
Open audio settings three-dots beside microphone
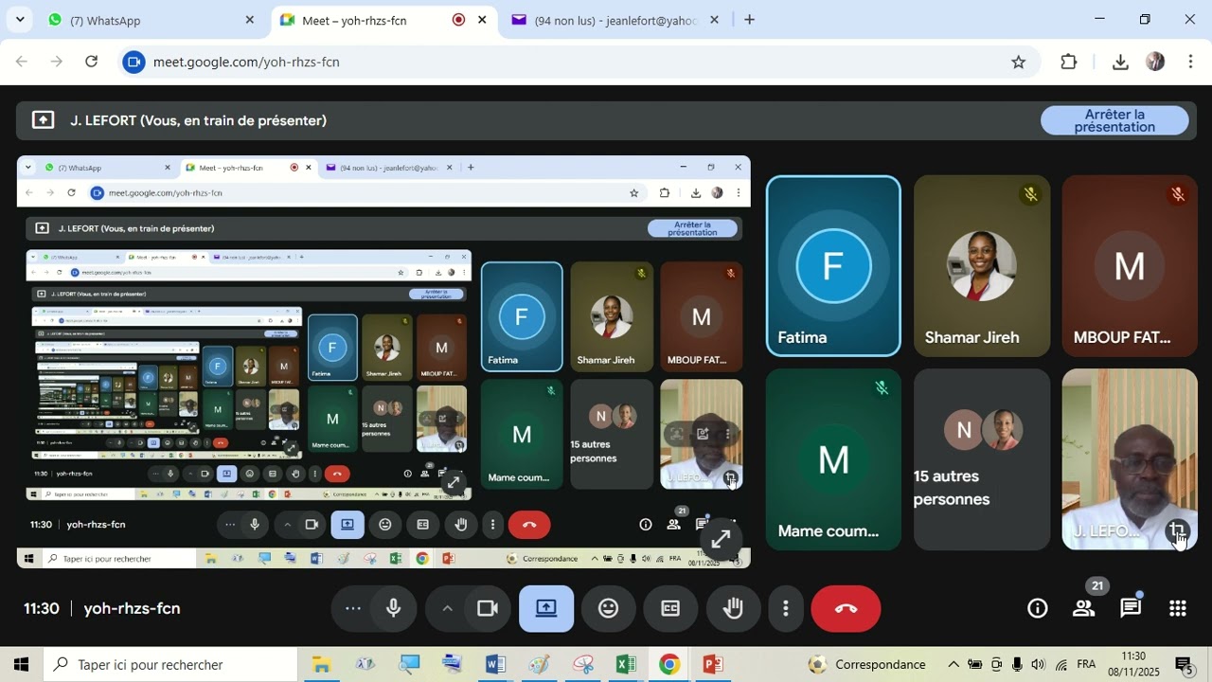(353, 608)
